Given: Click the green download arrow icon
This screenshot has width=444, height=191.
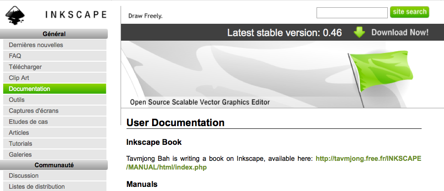Looking at the screenshot, I should [x=359, y=32].
